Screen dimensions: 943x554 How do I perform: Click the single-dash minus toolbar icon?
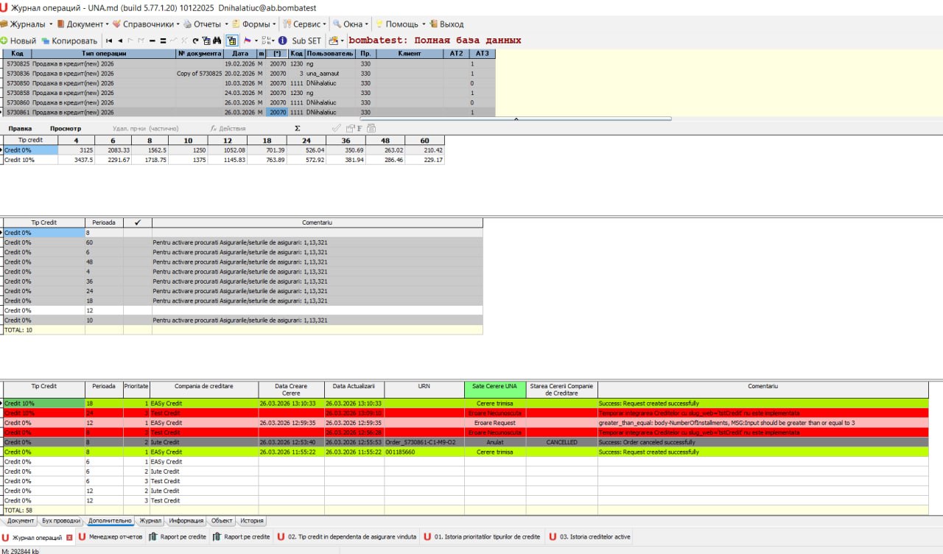152,41
